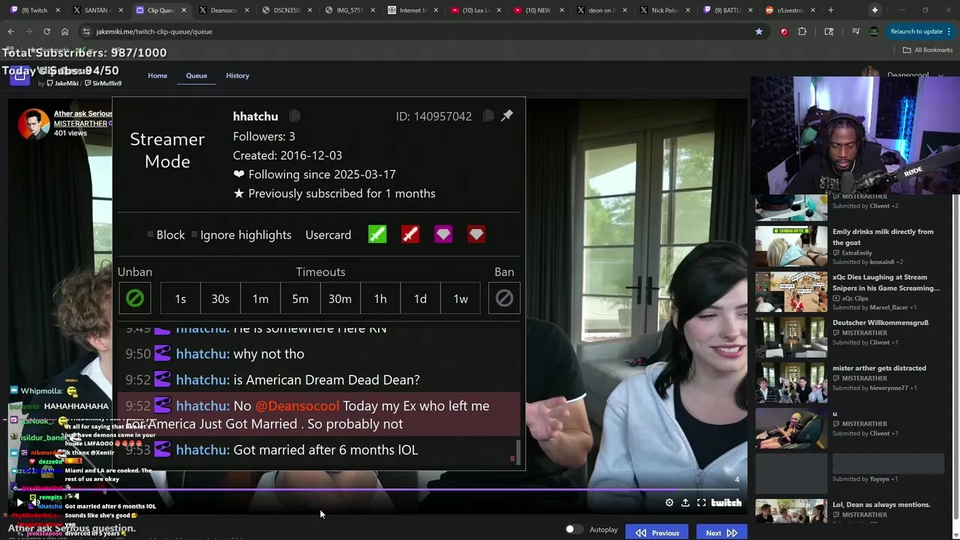The width and height of the screenshot is (960, 540).
Task: Share the clip with the upload icon
Action: [685, 502]
